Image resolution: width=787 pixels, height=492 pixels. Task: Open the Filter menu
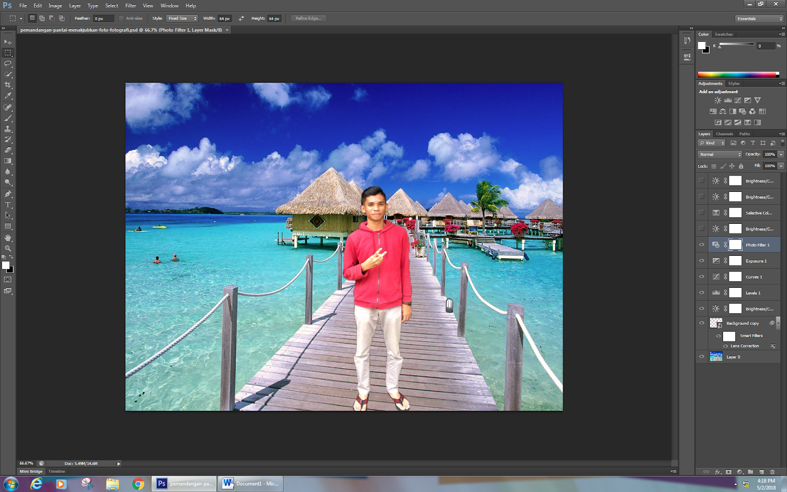click(x=130, y=5)
